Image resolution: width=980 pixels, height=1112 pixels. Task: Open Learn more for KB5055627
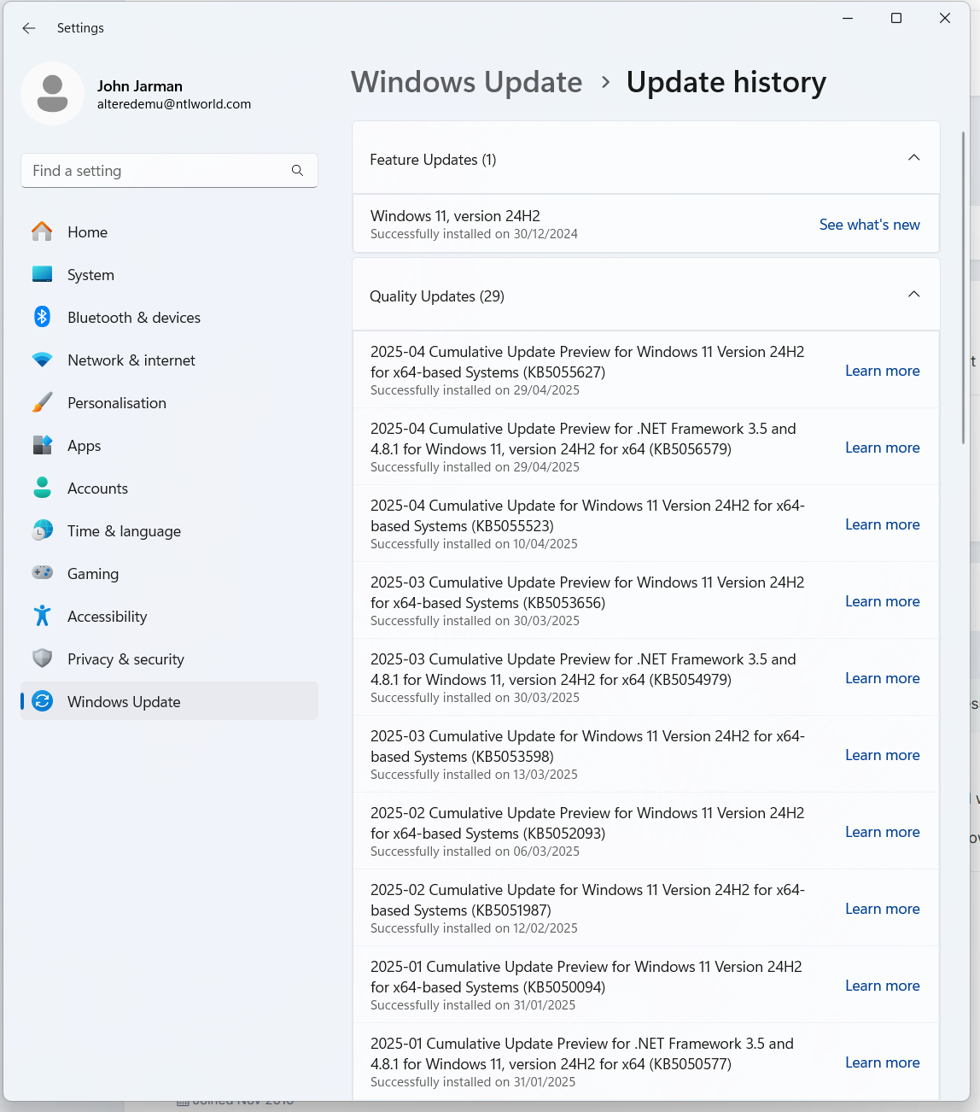point(882,371)
